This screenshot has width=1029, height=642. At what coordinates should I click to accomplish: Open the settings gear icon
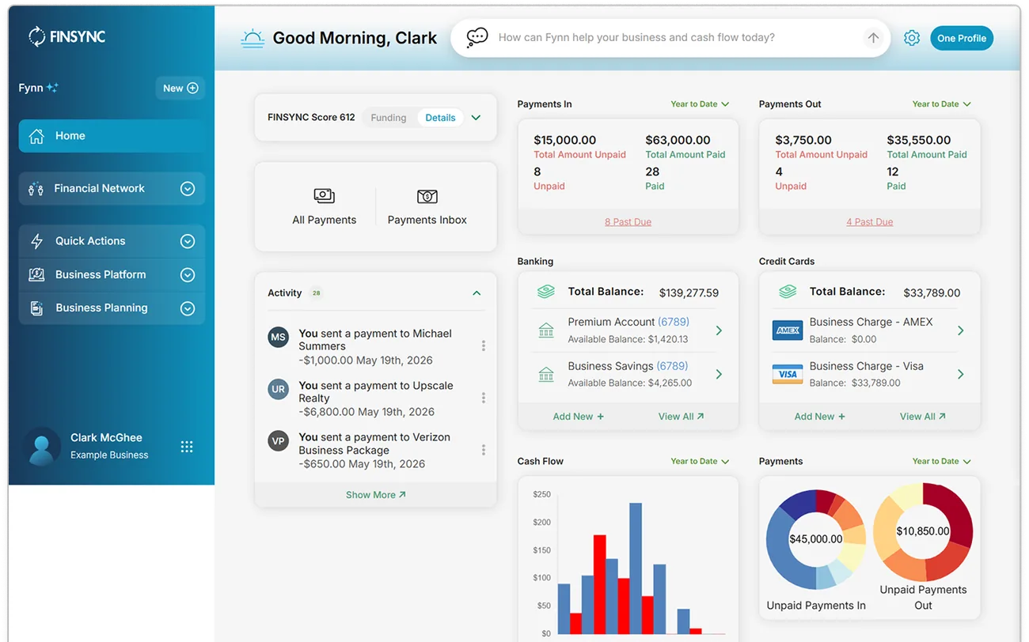coord(912,38)
